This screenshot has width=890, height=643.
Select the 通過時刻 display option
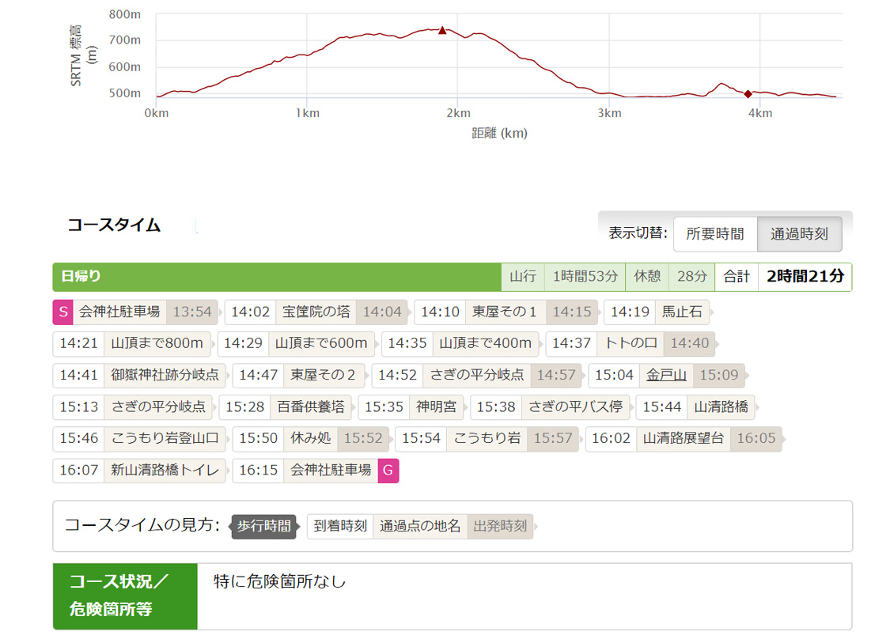pos(799,233)
